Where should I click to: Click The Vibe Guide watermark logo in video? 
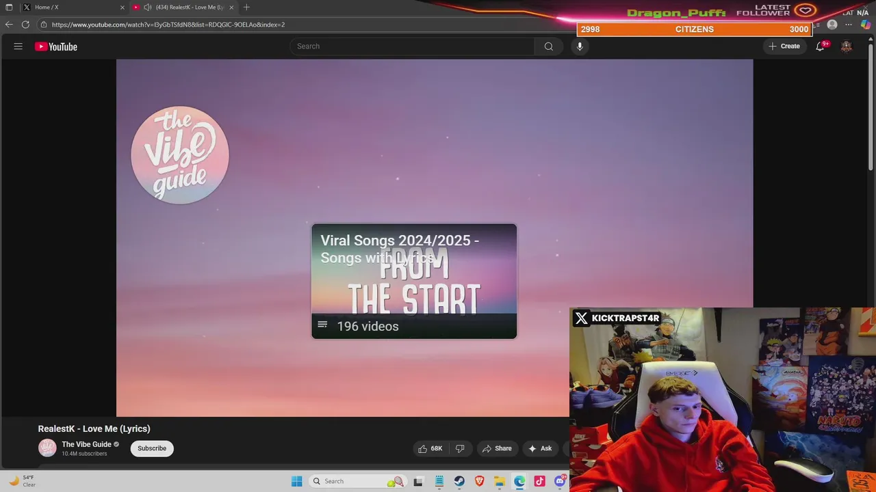(180, 155)
